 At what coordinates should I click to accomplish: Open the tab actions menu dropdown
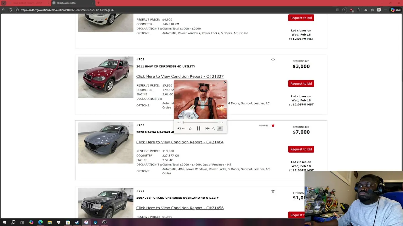[x=4, y=3]
